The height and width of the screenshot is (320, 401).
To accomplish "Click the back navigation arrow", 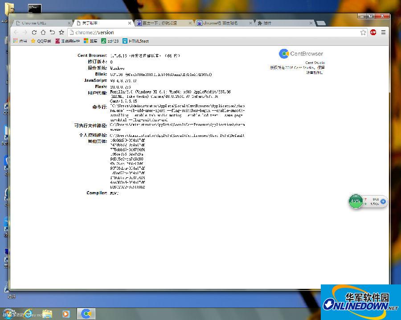I will (x=16, y=32).
